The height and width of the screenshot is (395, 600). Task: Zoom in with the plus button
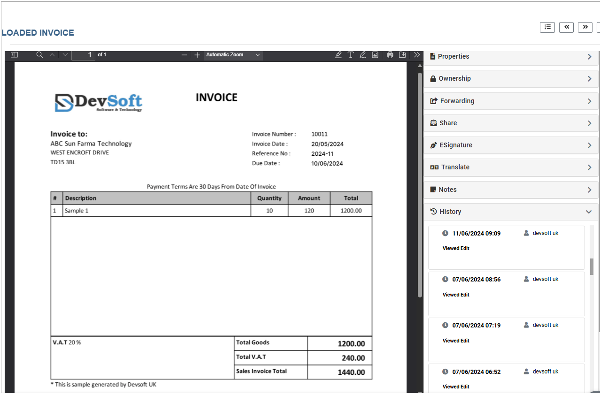pos(197,55)
